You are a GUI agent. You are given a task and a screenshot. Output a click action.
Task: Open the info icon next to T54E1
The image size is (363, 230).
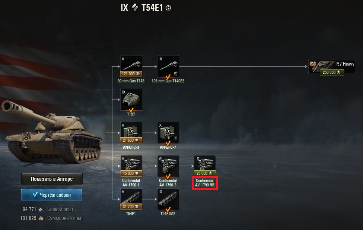(x=168, y=8)
